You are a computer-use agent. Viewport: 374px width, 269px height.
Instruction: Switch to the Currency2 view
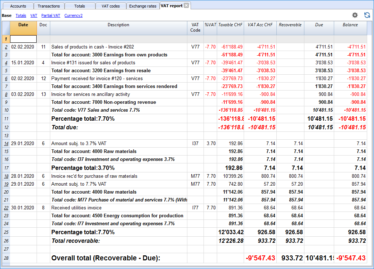click(73, 15)
